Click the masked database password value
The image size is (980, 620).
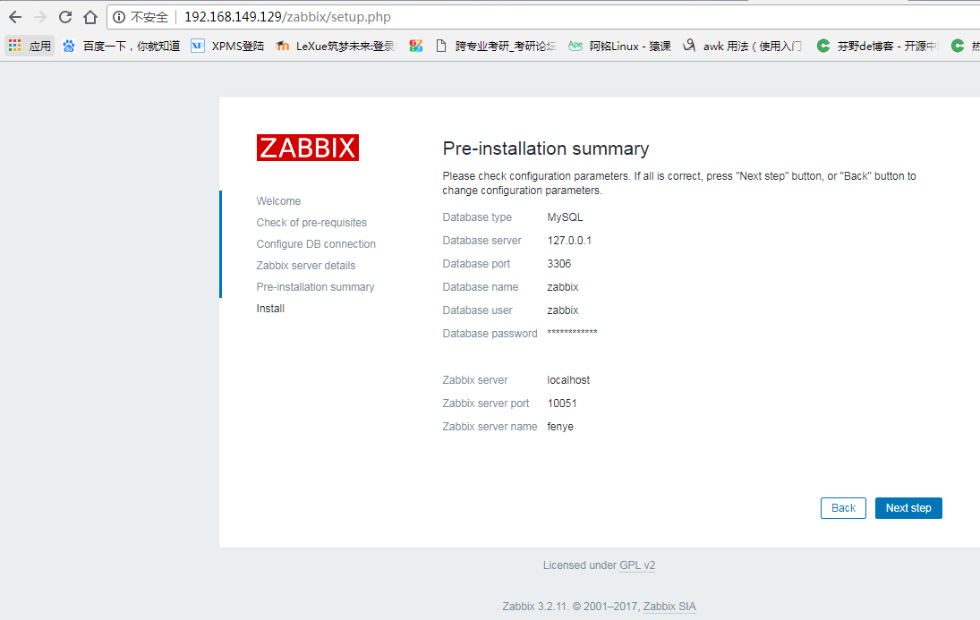click(x=572, y=333)
